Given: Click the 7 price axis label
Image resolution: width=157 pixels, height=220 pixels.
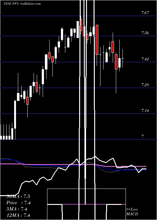Looking at the screenshot, I should (x=143, y=136).
